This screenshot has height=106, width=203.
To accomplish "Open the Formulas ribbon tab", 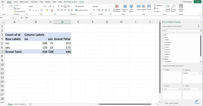I will tap(34, 2).
